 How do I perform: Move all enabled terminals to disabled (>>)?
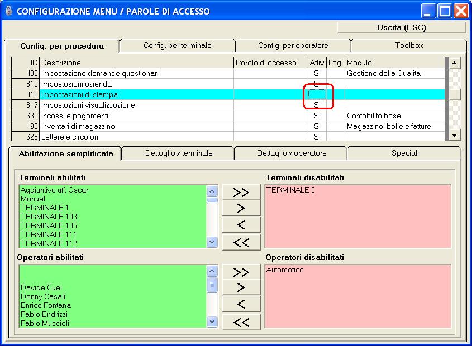tap(241, 192)
